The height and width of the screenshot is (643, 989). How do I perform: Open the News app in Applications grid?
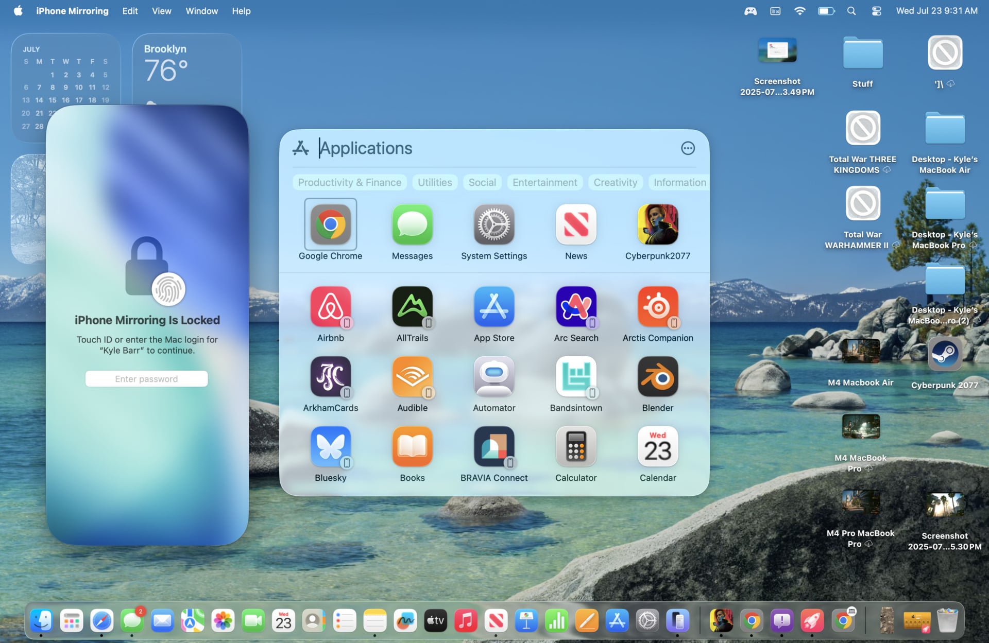576,224
